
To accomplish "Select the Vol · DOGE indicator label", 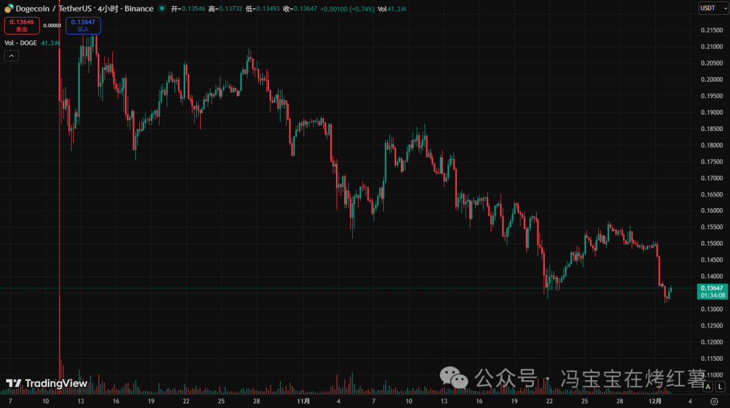I will (x=20, y=43).
